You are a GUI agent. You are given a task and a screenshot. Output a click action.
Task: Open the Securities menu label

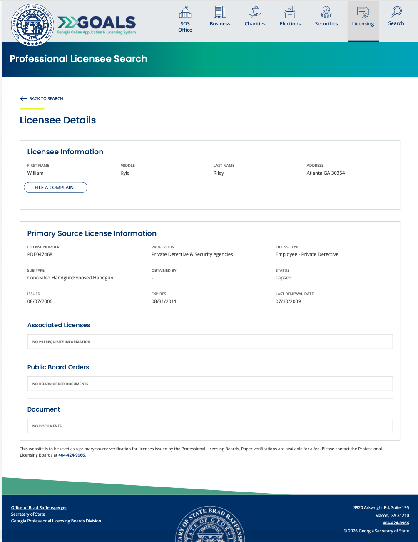tap(326, 24)
